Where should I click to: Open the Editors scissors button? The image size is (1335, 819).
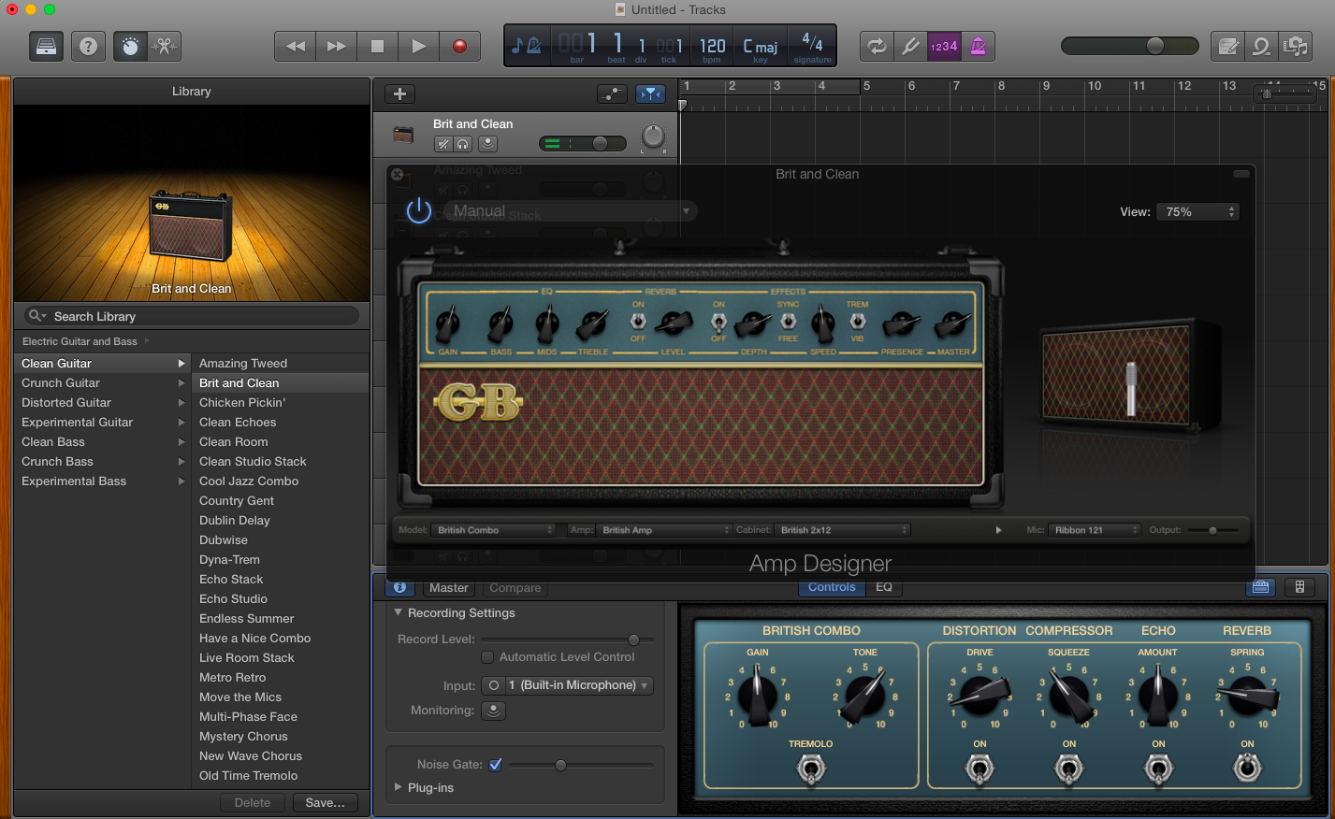[165, 46]
